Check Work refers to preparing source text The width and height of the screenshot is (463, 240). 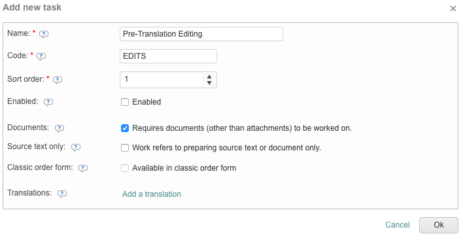point(125,148)
